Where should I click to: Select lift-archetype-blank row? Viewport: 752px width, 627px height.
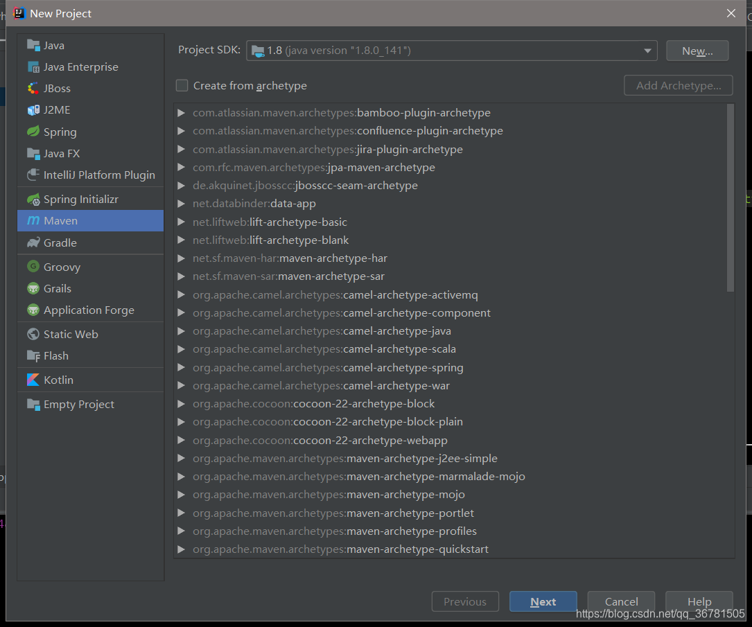tap(454, 240)
